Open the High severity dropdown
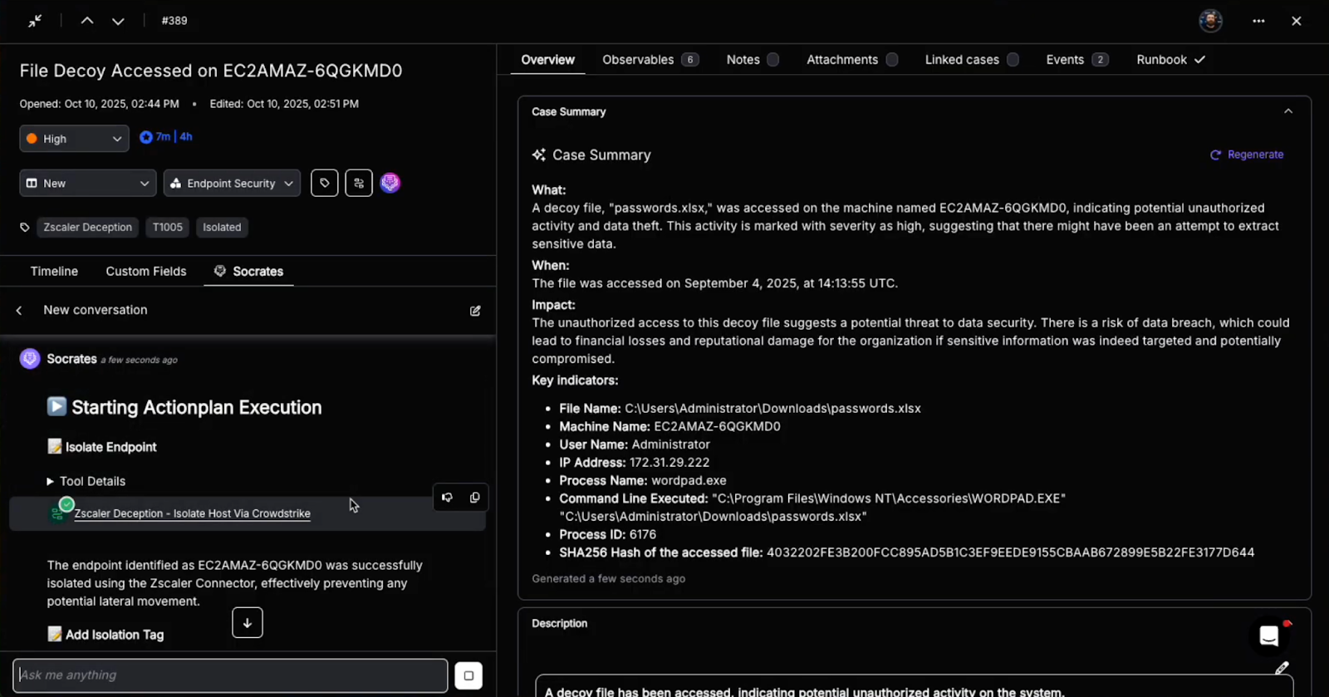 click(x=74, y=139)
